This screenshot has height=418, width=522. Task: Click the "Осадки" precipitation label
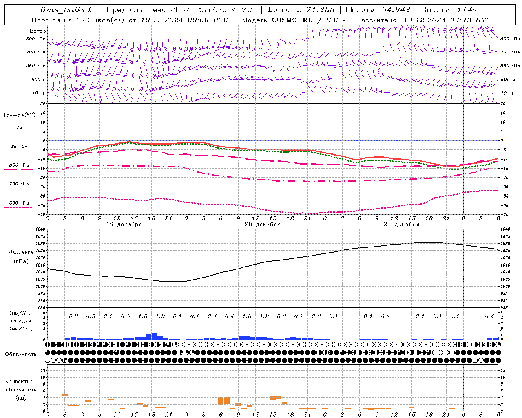point(21,321)
